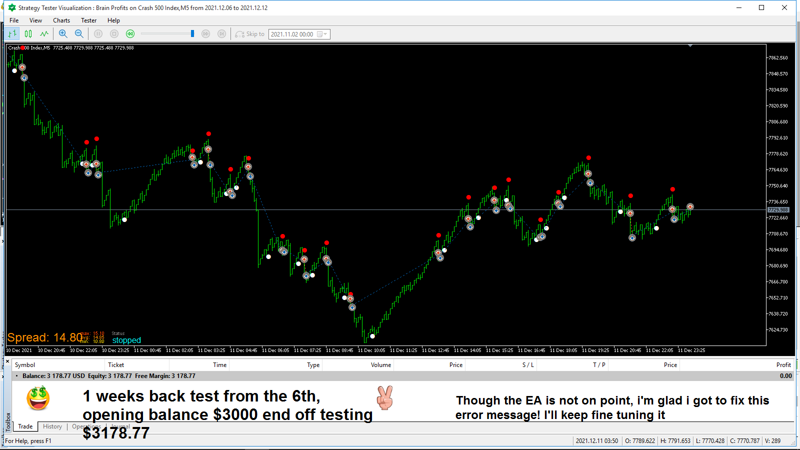800x450 pixels.
Task: Click the Spread 14.80 indicator text
Action: click(x=45, y=337)
